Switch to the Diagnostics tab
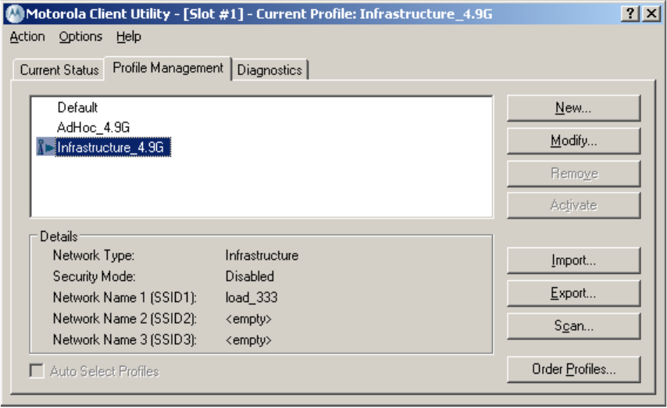667x408 pixels. [x=269, y=69]
